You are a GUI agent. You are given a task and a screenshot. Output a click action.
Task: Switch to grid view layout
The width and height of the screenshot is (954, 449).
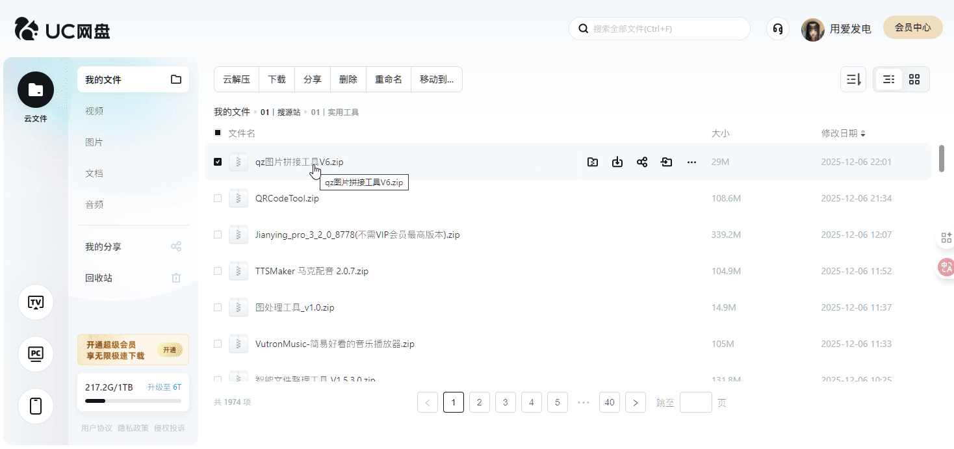pos(914,79)
